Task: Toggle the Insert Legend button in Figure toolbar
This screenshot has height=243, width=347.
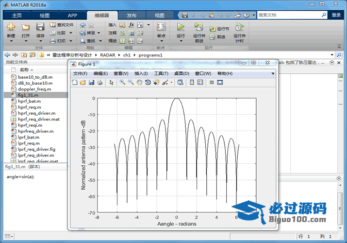Action: (x=200, y=83)
